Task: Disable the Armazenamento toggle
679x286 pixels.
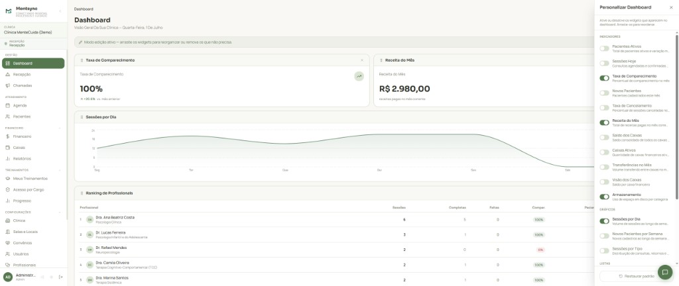Action: click(x=604, y=197)
